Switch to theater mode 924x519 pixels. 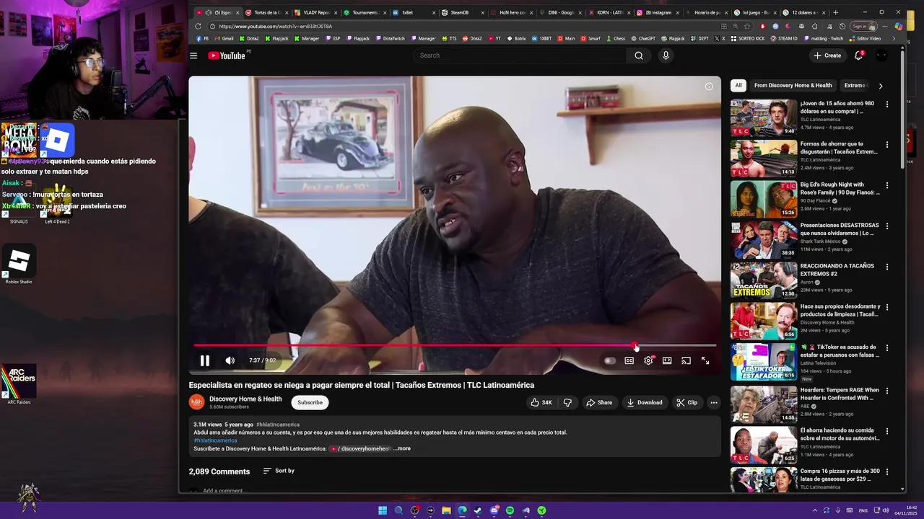point(667,360)
